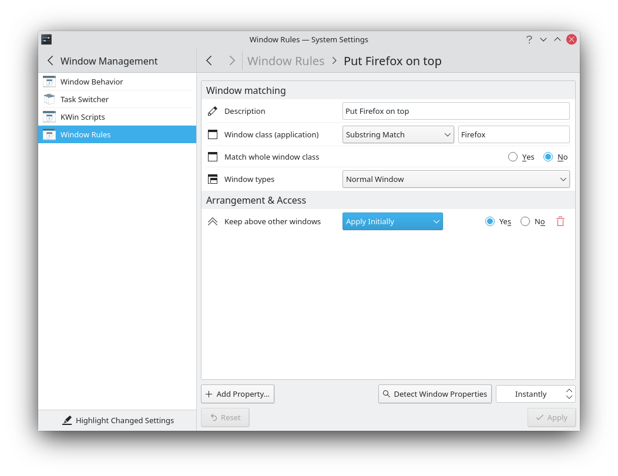Click the Window Behavior icon in sidebar
Image resolution: width=618 pixels, height=476 pixels.
point(49,82)
